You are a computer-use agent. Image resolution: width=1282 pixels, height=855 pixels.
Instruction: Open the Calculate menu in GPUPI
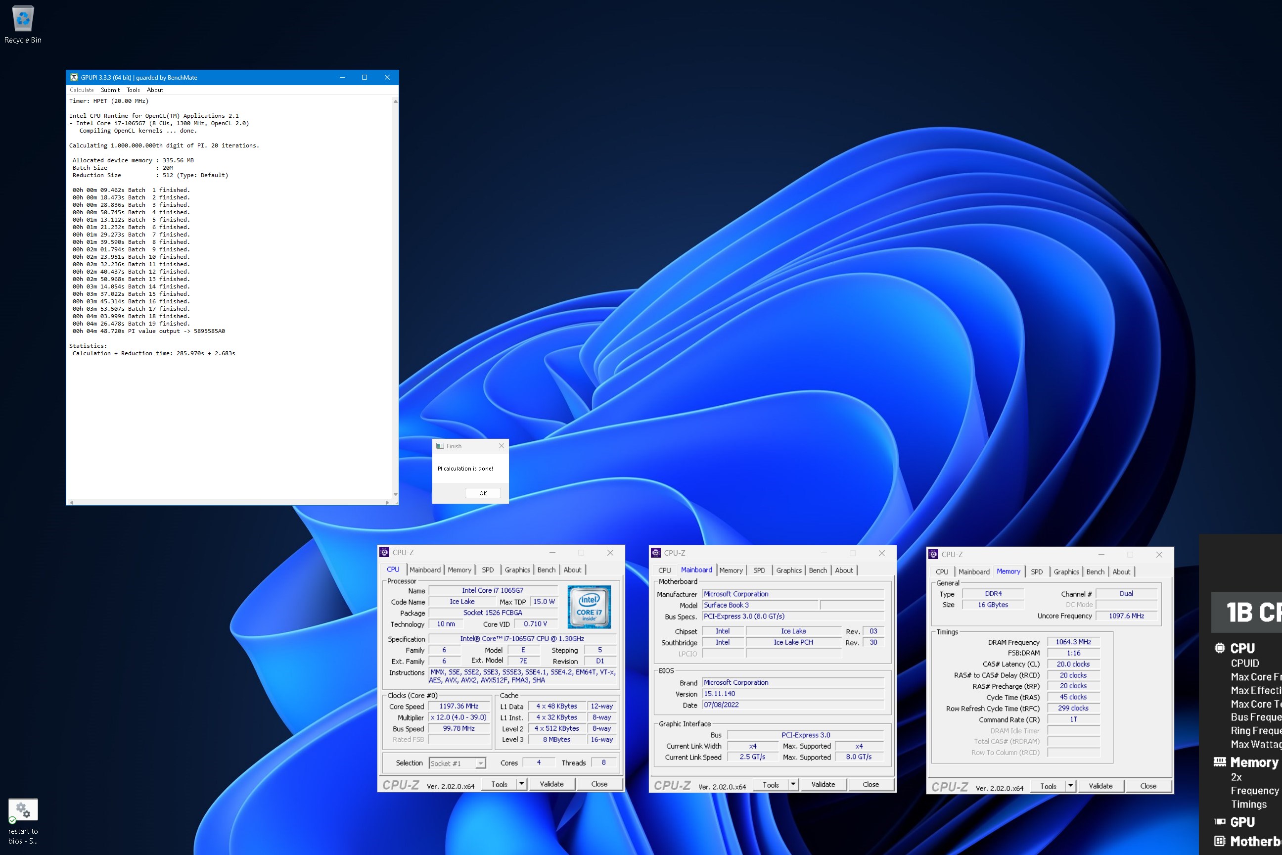(x=82, y=90)
